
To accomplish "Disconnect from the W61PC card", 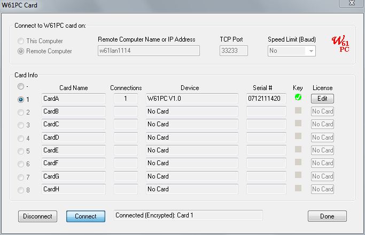I will tap(37, 216).
